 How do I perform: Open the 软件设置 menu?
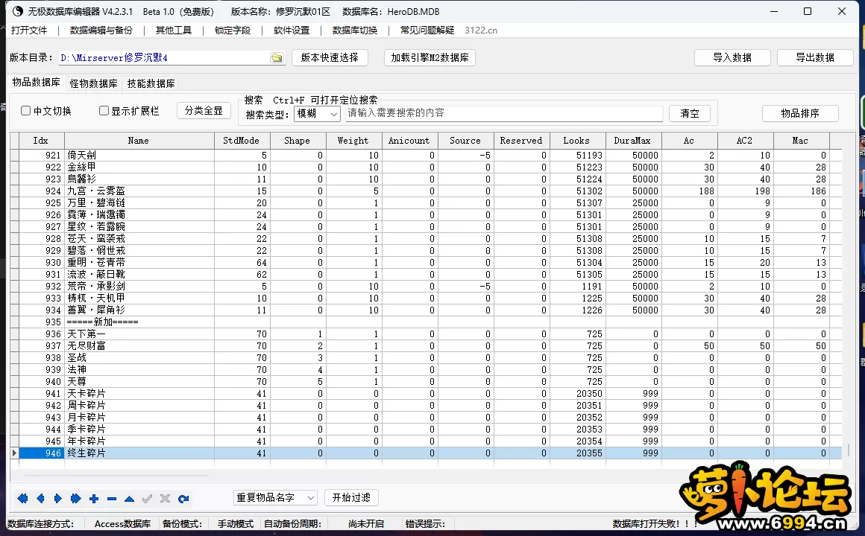(x=292, y=31)
